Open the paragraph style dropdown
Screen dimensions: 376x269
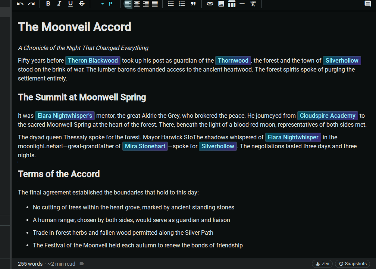(106, 4)
